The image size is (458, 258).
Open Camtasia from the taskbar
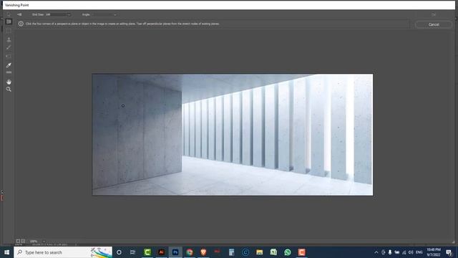(x=147, y=252)
